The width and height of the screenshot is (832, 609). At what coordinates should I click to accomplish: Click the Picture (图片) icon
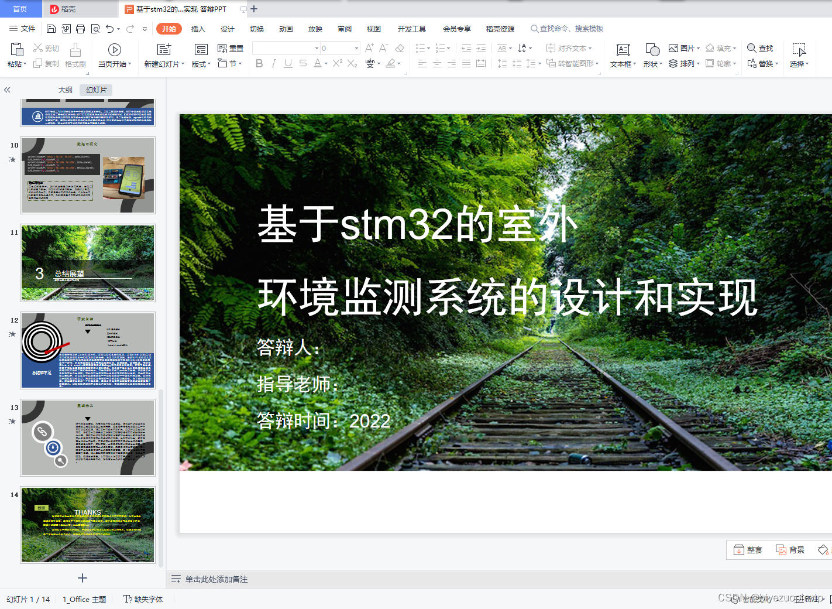pyautogui.click(x=673, y=48)
